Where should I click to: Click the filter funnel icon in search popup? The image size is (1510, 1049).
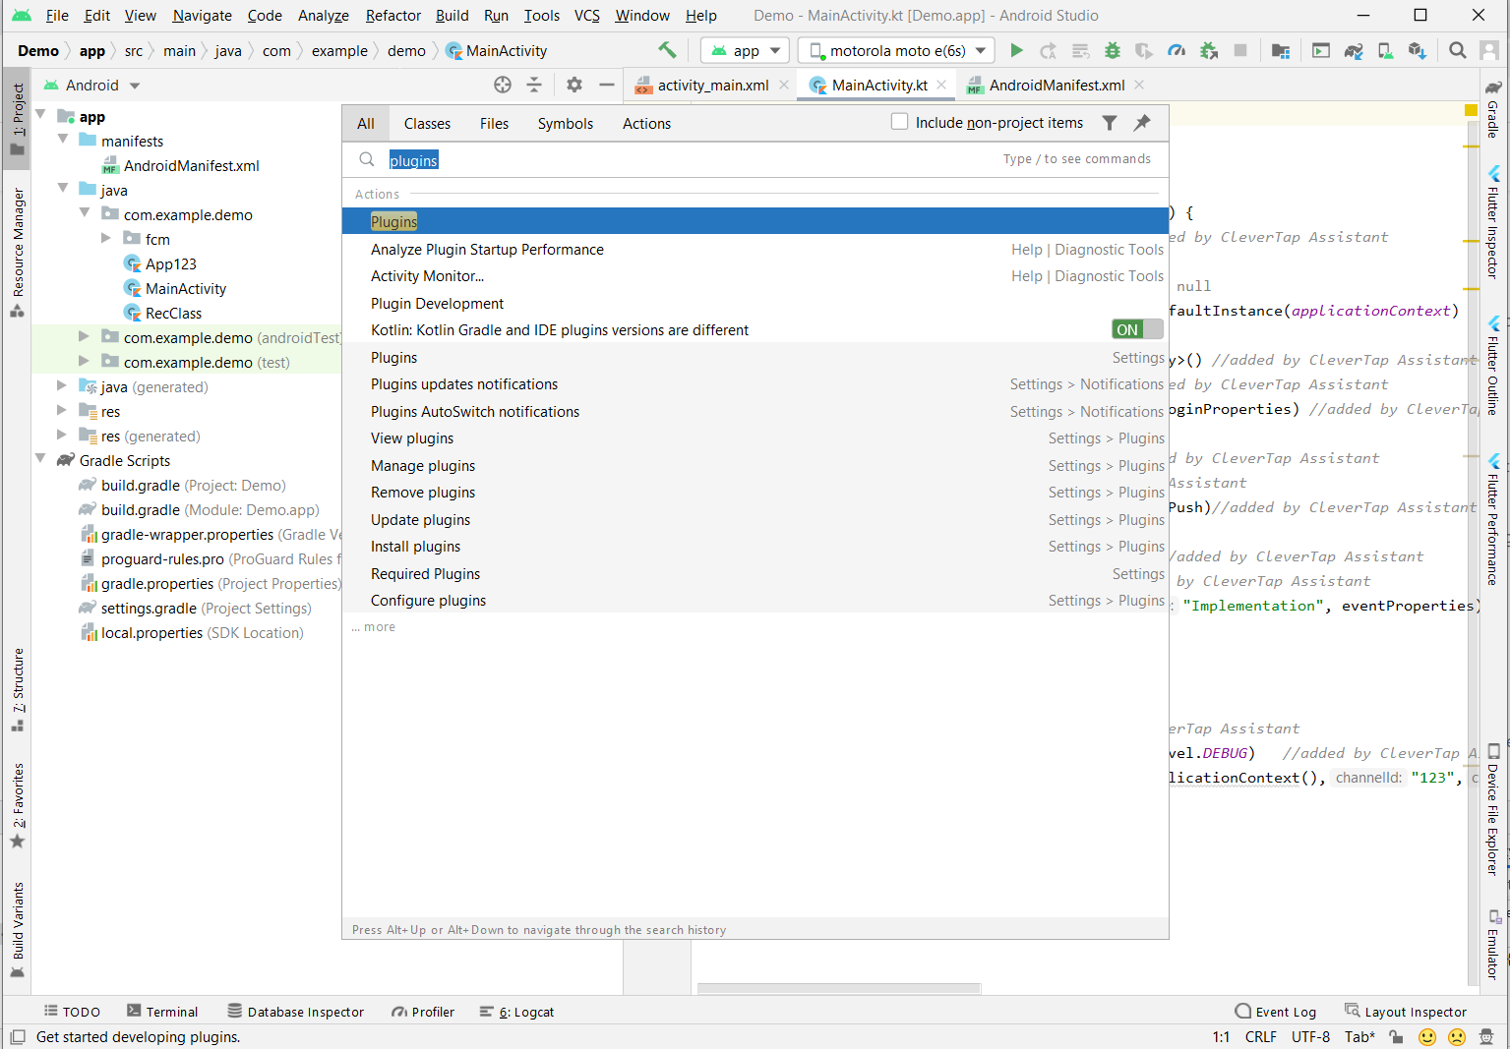coord(1110,123)
